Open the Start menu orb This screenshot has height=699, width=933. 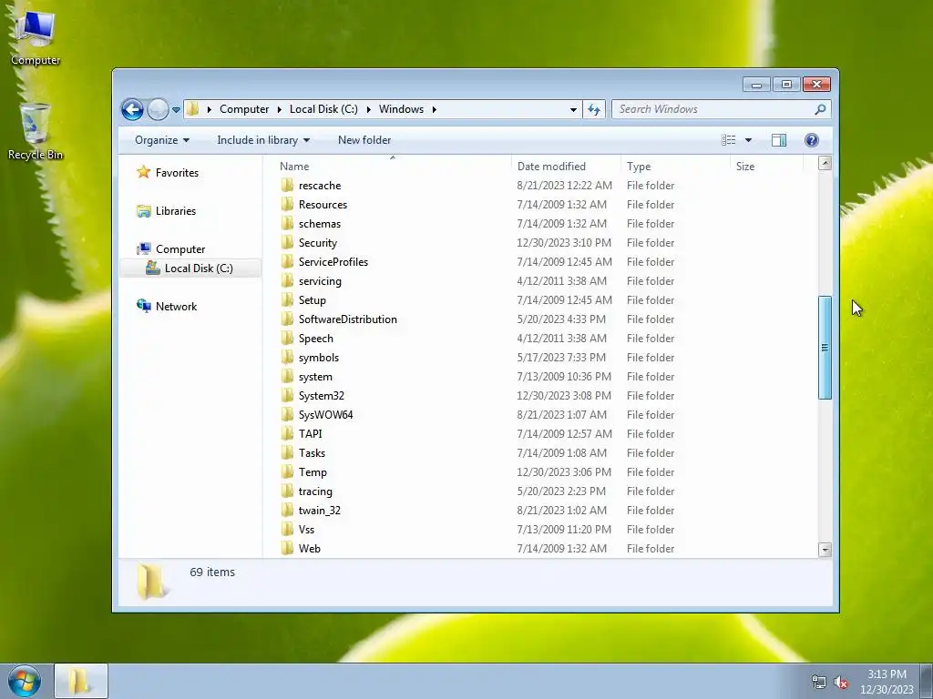25,681
